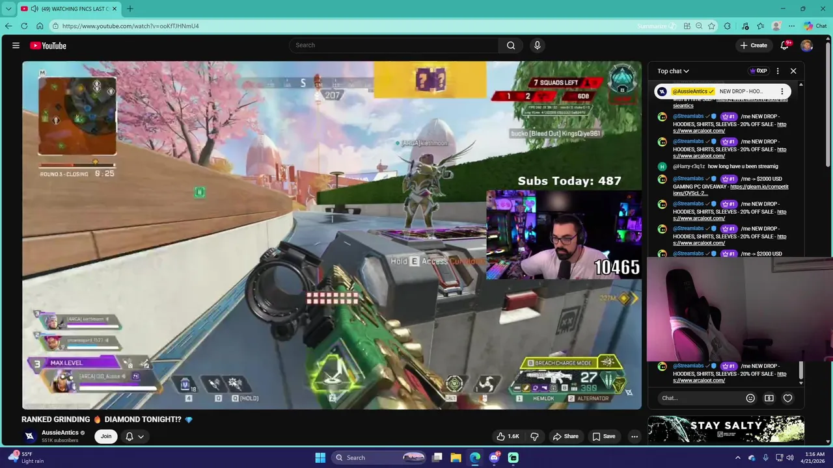
Task: Dislike the video with thumbs down
Action: 534,437
